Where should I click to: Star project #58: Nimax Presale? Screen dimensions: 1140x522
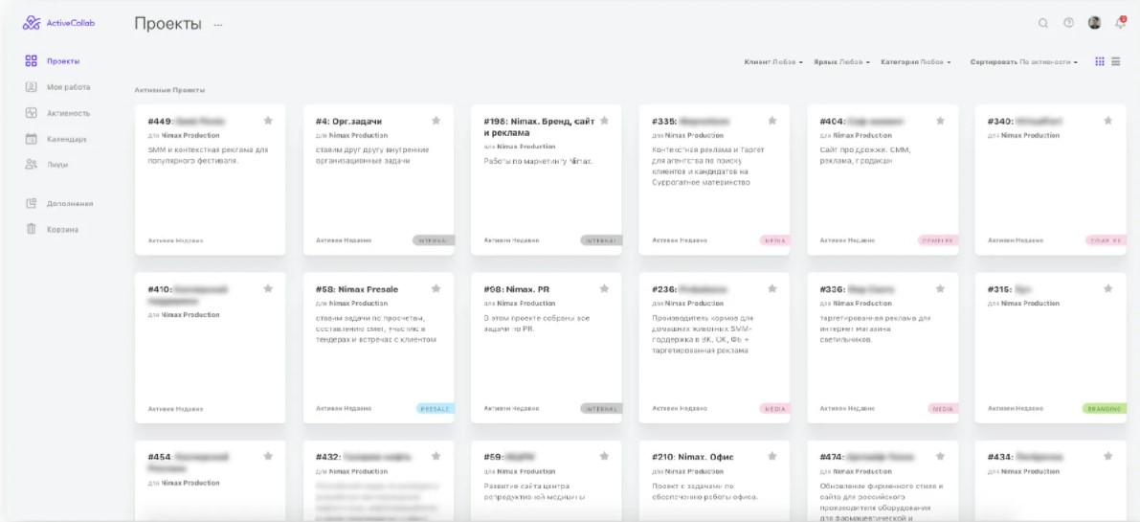click(x=436, y=288)
